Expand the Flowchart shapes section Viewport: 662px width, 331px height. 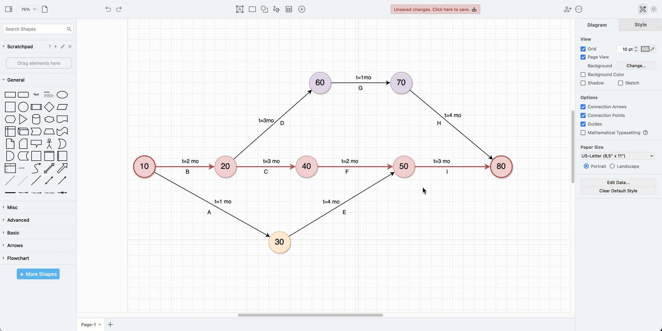coord(18,258)
